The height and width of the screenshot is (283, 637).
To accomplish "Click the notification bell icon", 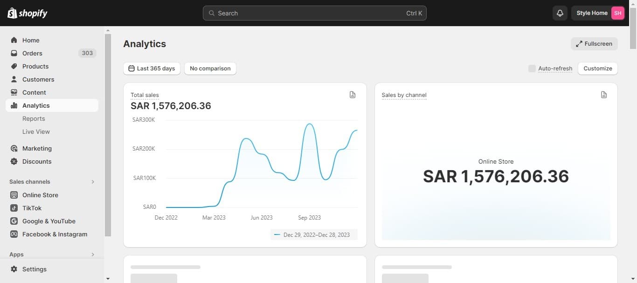I will click(560, 13).
